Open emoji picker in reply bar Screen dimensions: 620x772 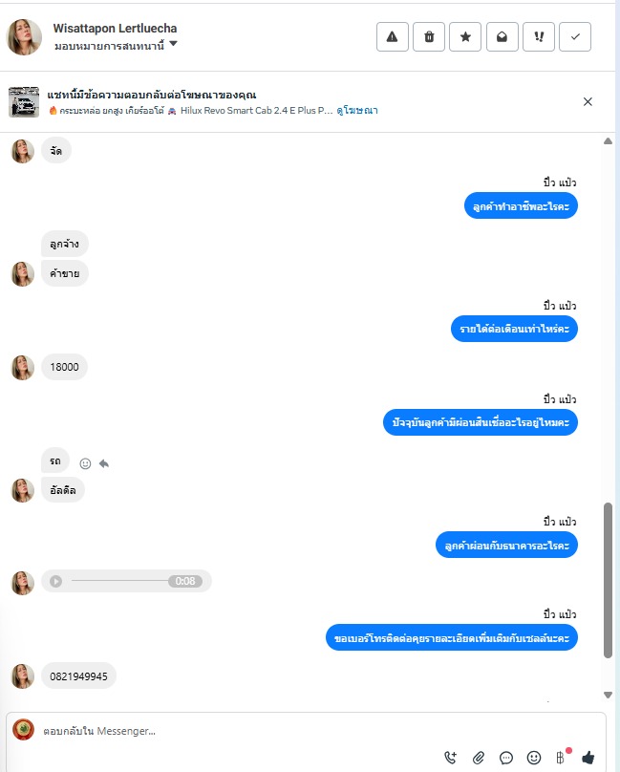534,758
